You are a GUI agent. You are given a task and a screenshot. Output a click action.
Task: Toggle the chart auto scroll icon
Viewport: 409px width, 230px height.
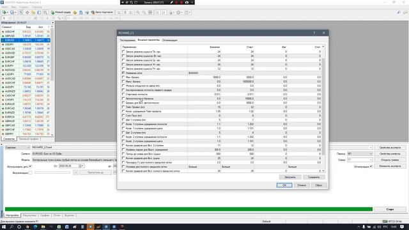(158, 12)
